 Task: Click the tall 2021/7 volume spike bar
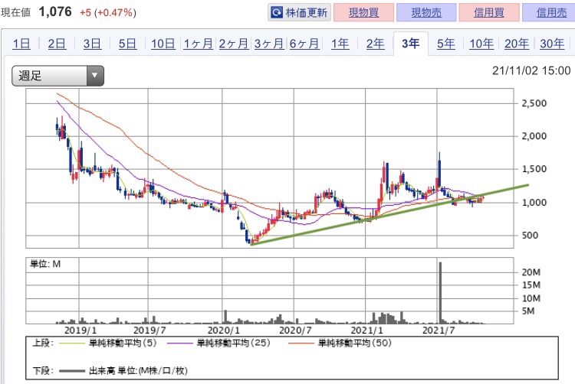click(440, 292)
